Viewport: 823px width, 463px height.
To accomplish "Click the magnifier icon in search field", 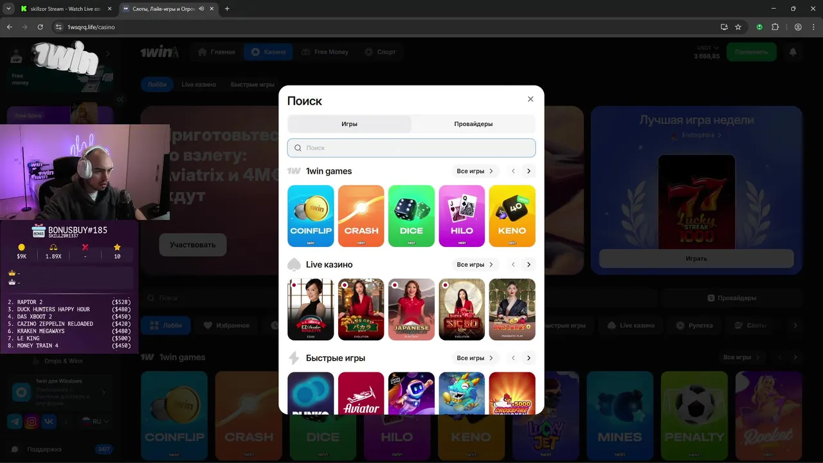I will click(x=298, y=148).
